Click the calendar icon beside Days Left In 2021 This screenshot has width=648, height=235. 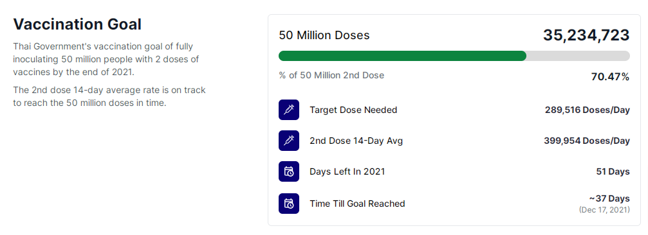coord(288,171)
